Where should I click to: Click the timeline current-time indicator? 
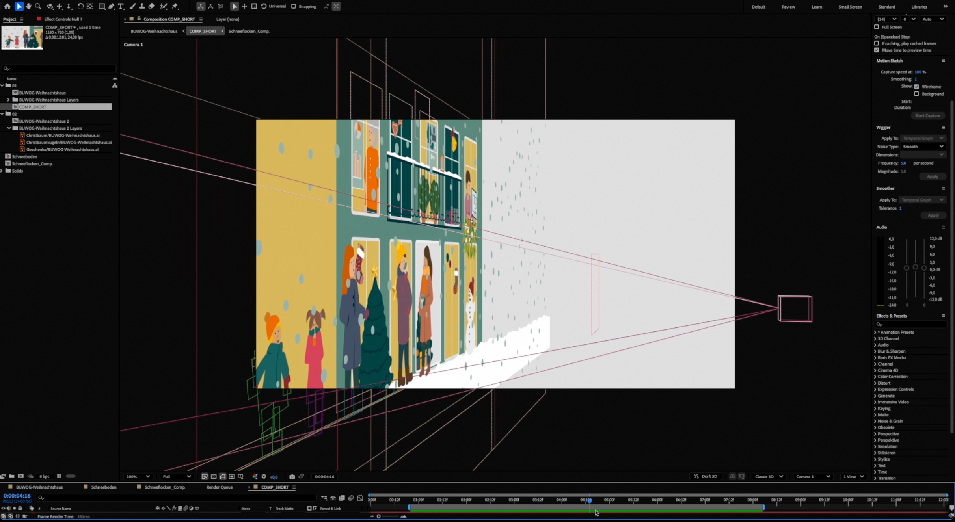tap(590, 500)
